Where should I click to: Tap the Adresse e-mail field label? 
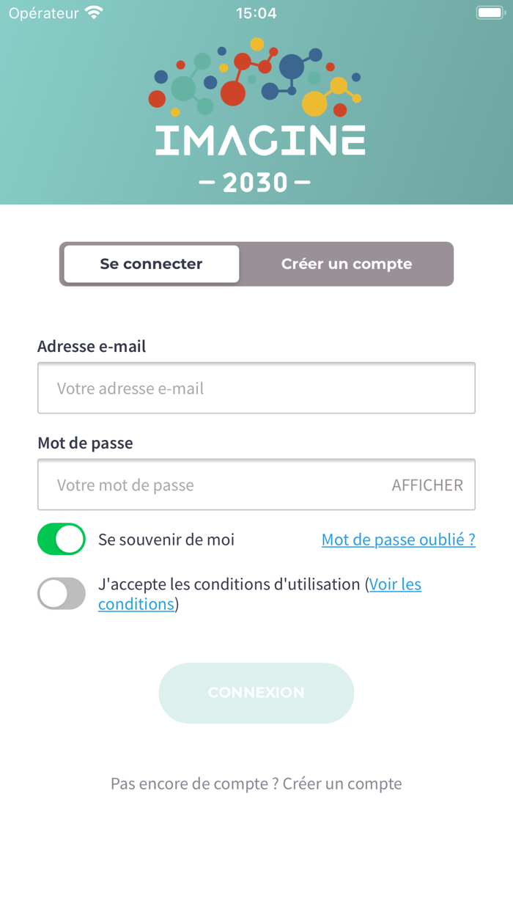(92, 346)
